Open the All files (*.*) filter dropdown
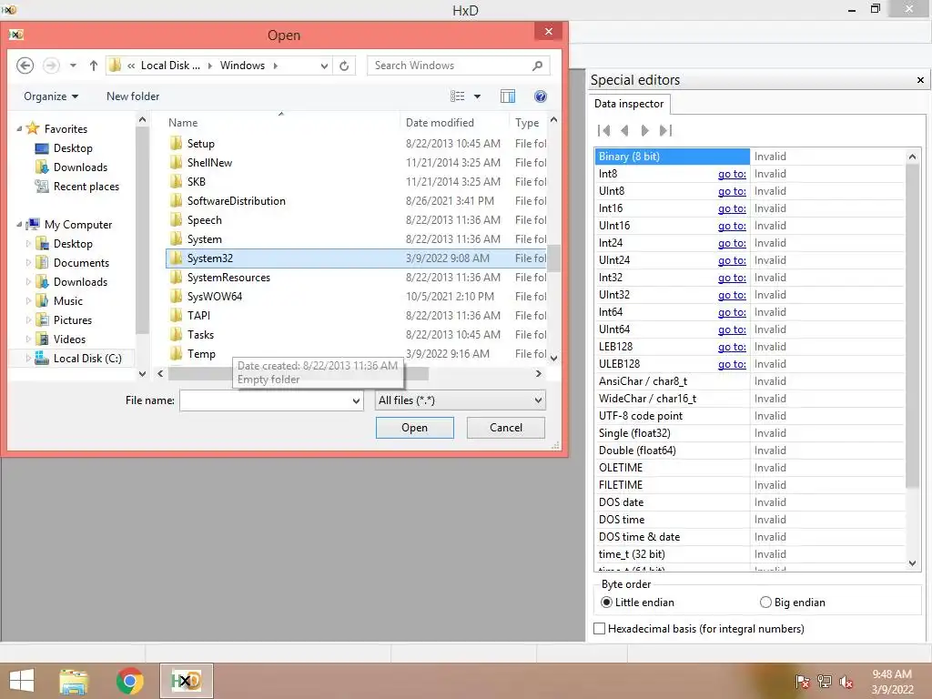 pos(460,400)
